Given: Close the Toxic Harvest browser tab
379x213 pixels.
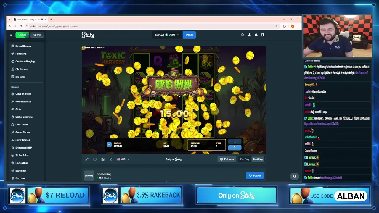Looking at the screenshot, I should tap(46, 20).
